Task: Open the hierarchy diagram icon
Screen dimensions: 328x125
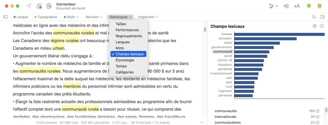Action: click(x=286, y=6)
